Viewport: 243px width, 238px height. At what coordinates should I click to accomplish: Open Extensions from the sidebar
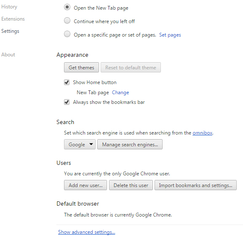[13, 19]
